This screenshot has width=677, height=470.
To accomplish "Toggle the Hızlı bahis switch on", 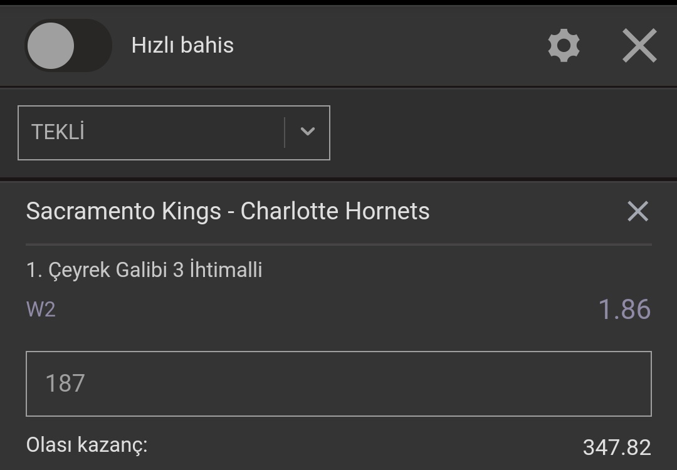I will point(68,45).
